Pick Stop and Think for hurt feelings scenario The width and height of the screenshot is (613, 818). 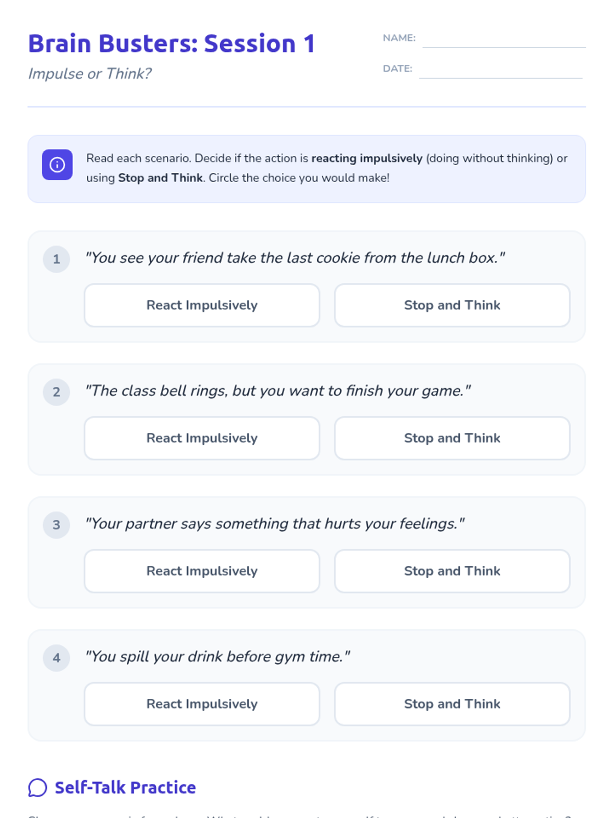tap(452, 571)
